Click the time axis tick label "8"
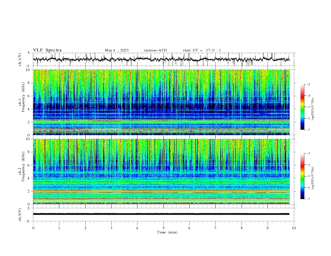 242,228
